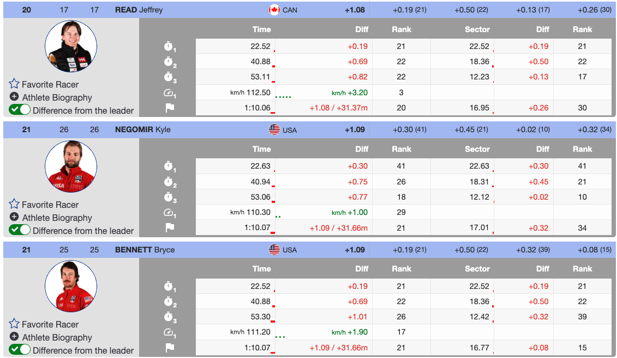Click Jeffrey Read's profile photo
Image resolution: width=617 pixels, height=358 pixels.
click(x=70, y=46)
